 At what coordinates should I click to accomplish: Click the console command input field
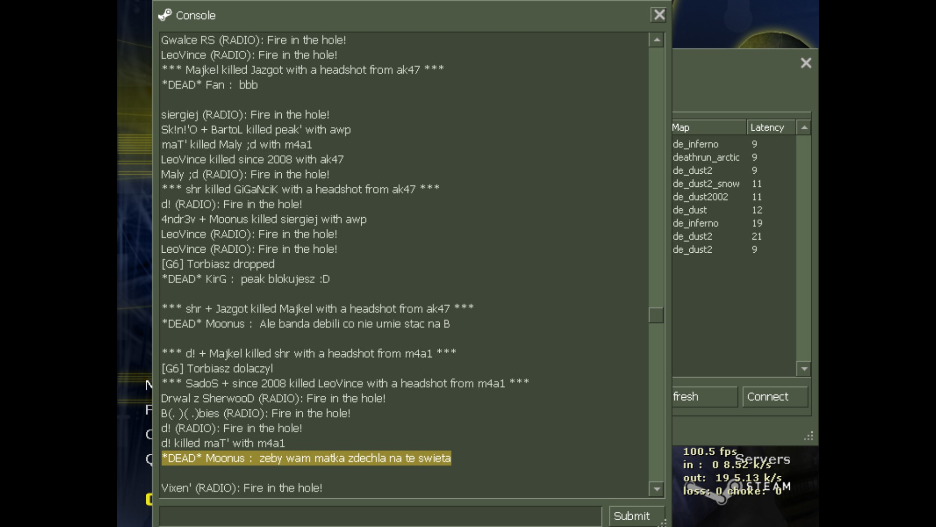[x=380, y=516]
